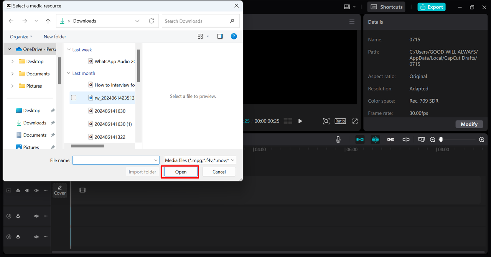
Task: Select pinned Desktop quick access item
Action: 32,110
